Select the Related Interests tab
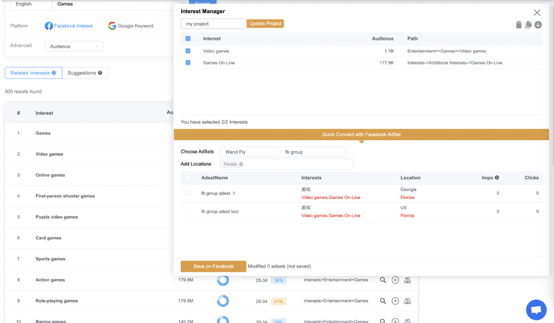 pos(33,73)
